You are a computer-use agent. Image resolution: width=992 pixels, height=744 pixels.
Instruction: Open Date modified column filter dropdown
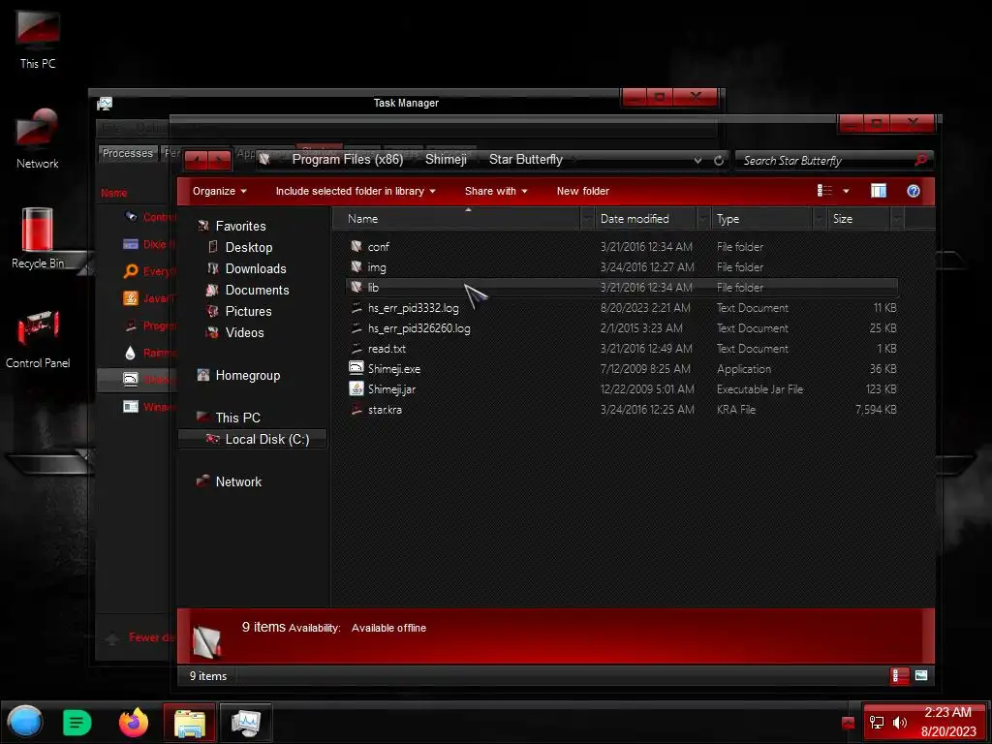coord(703,219)
